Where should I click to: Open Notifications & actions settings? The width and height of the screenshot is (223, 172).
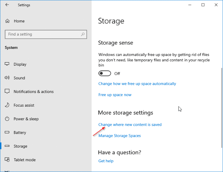[33, 91]
